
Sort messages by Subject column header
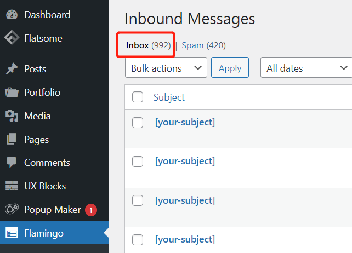(x=169, y=97)
